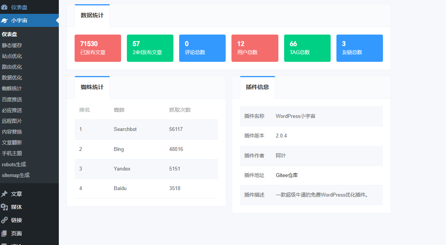Click the page icon next to 页面
This screenshot has width=446, height=245.
(x=5, y=233)
